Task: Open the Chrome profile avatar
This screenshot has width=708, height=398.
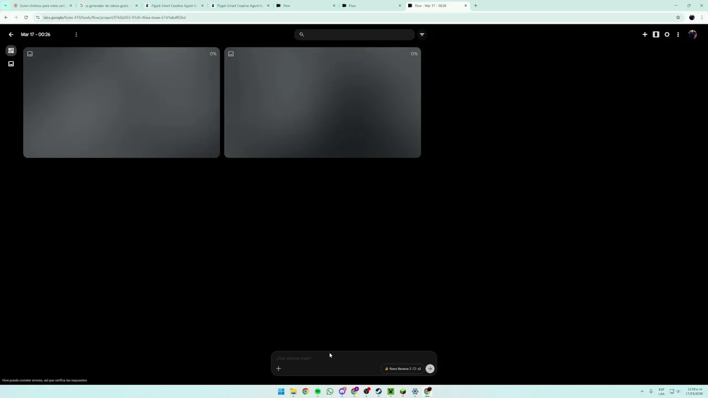Action: [691, 17]
